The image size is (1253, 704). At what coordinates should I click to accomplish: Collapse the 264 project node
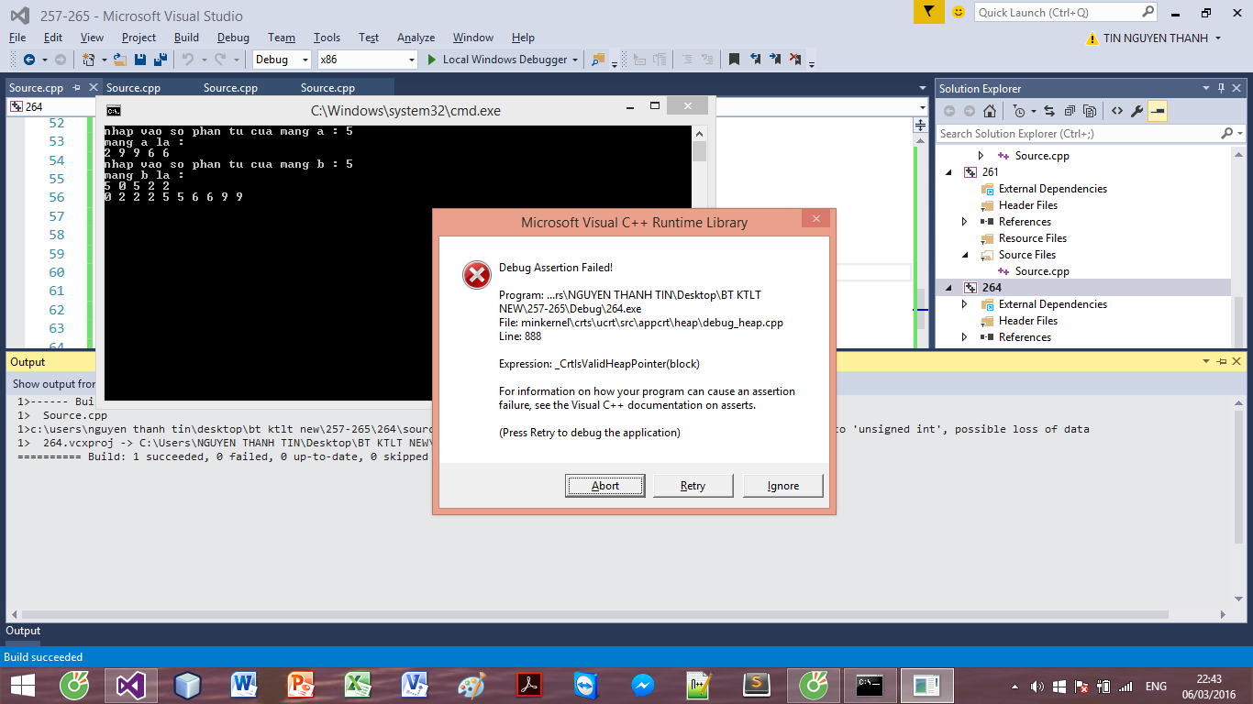coord(949,288)
